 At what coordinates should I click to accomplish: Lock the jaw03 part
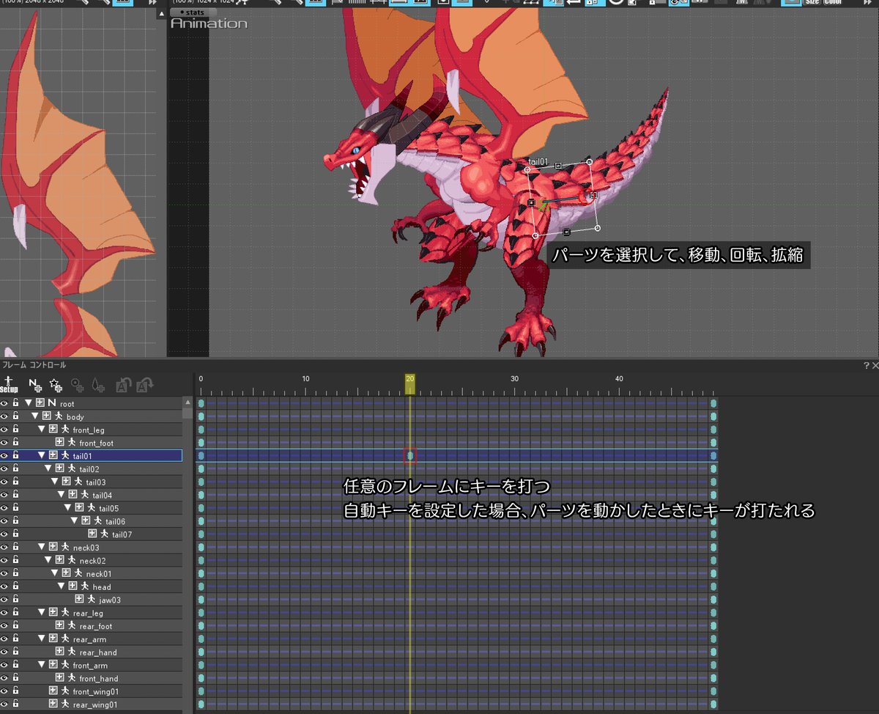click(x=15, y=600)
